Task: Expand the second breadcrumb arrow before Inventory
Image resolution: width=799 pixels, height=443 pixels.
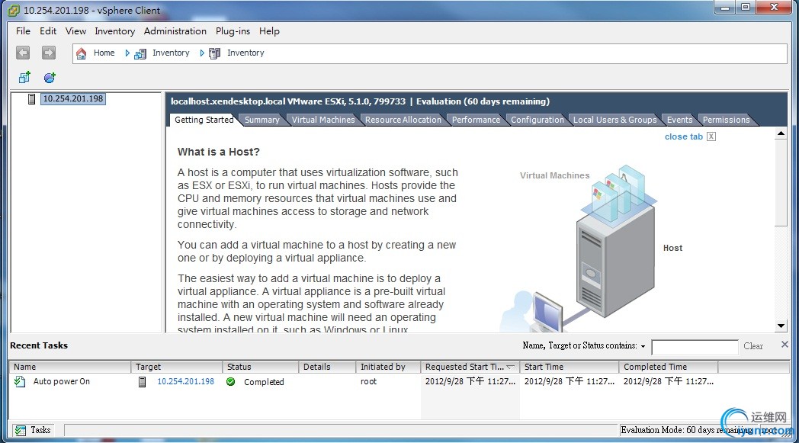Action: 202,53
